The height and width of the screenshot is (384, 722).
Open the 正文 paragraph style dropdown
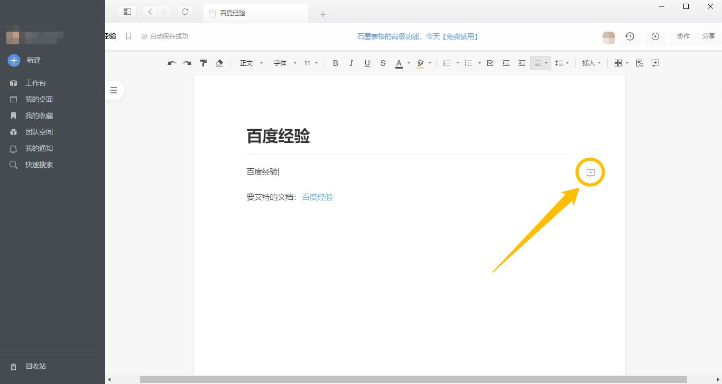click(251, 63)
